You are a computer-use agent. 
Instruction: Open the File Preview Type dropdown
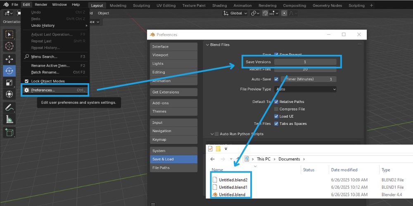(305, 89)
